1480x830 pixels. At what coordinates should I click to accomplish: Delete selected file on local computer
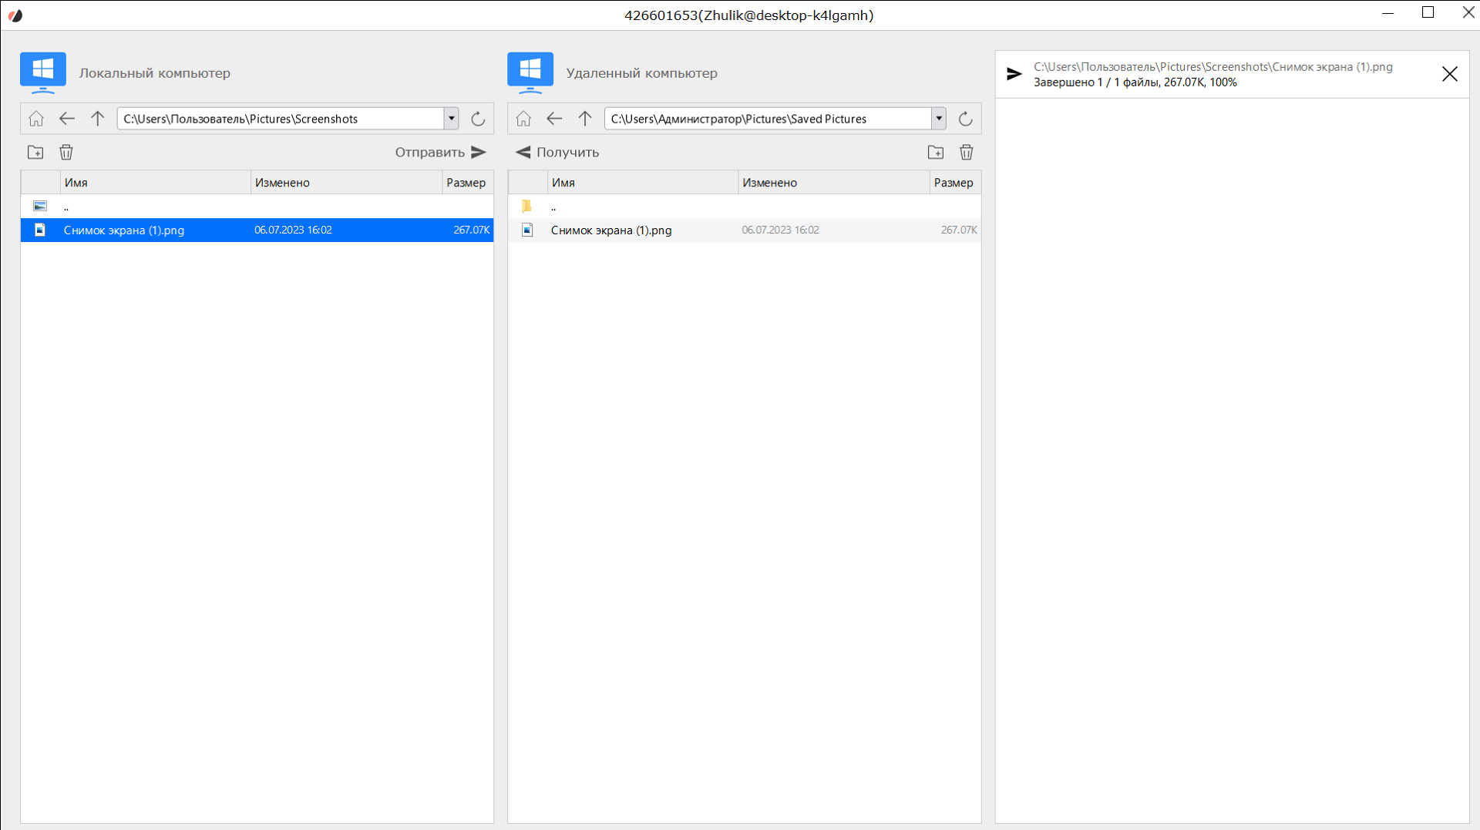tap(66, 153)
